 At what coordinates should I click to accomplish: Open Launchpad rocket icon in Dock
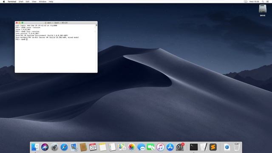tap(54, 147)
